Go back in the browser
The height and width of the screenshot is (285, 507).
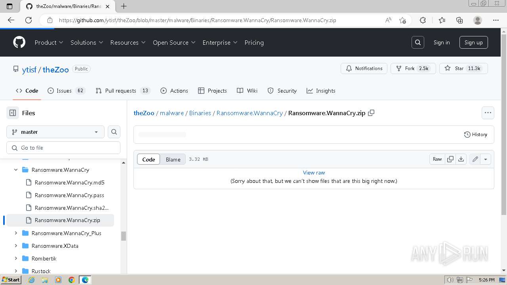click(x=11, y=20)
